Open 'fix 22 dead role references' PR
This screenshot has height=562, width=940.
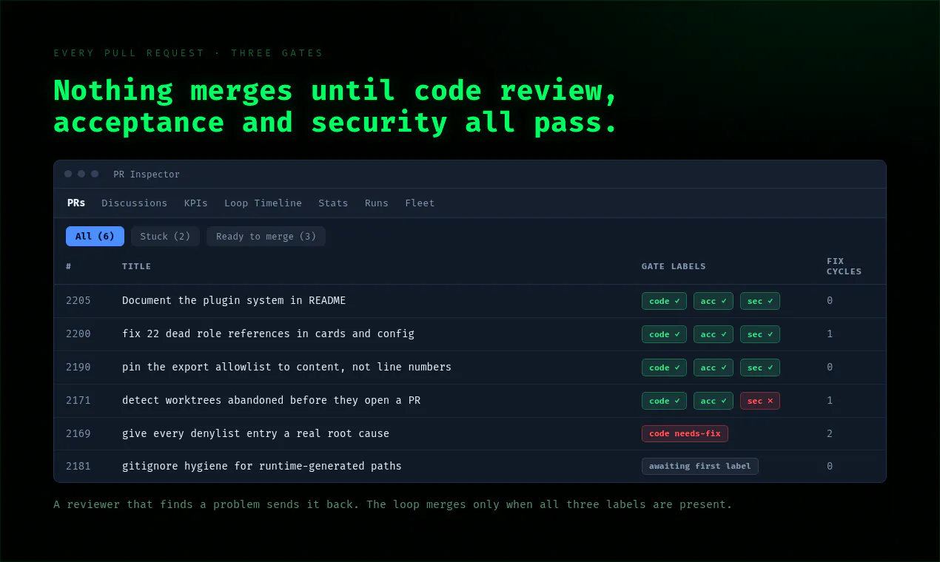[x=268, y=334]
